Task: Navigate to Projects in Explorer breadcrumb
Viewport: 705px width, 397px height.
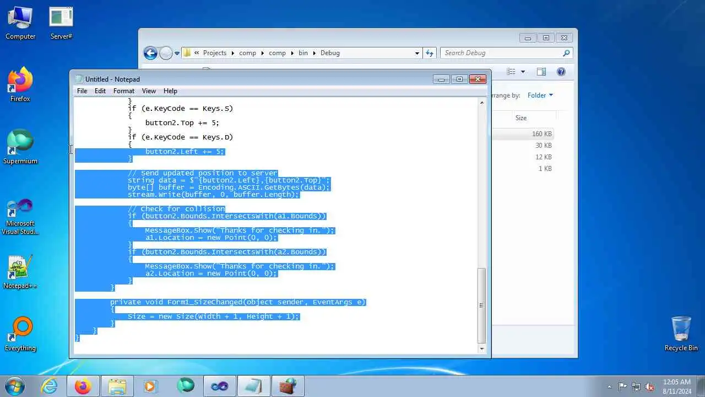Action: [215, 53]
